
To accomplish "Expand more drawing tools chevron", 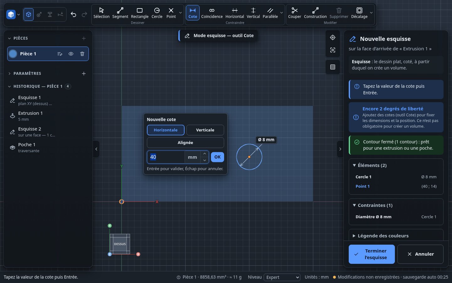I will [x=180, y=13].
